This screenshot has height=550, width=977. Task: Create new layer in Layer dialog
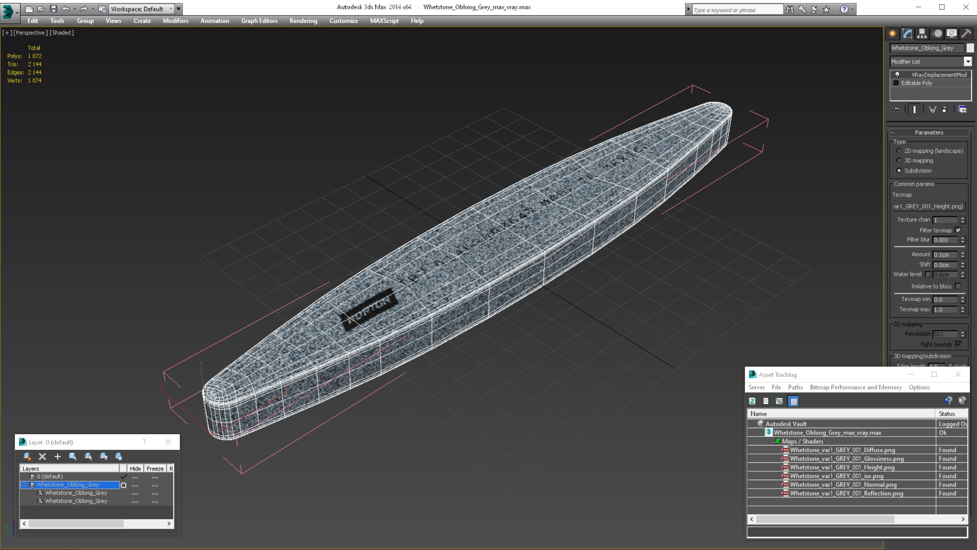coord(27,456)
